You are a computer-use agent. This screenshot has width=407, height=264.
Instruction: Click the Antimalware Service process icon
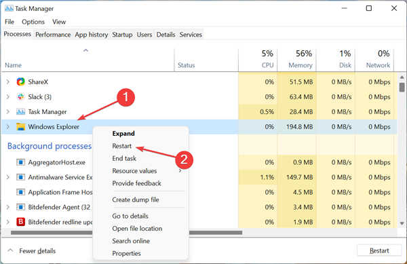pos(20,177)
